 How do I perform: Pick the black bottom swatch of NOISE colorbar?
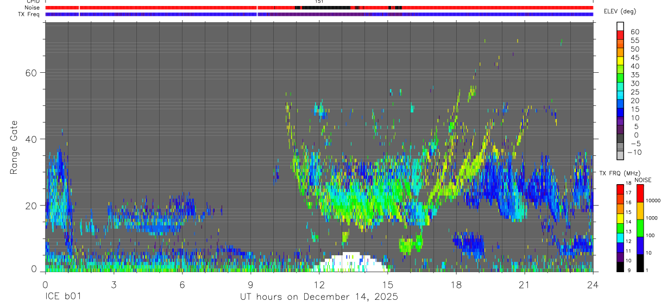click(x=640, y=262)
